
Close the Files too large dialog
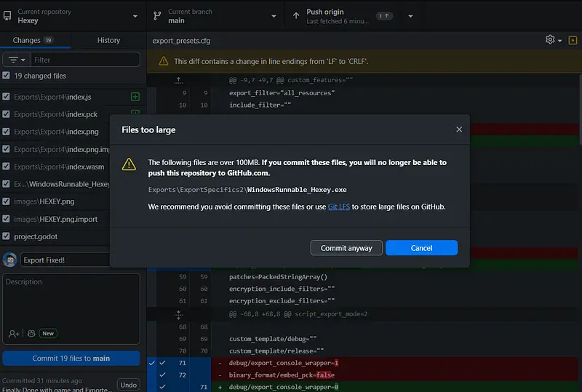[x=459, y=129]
